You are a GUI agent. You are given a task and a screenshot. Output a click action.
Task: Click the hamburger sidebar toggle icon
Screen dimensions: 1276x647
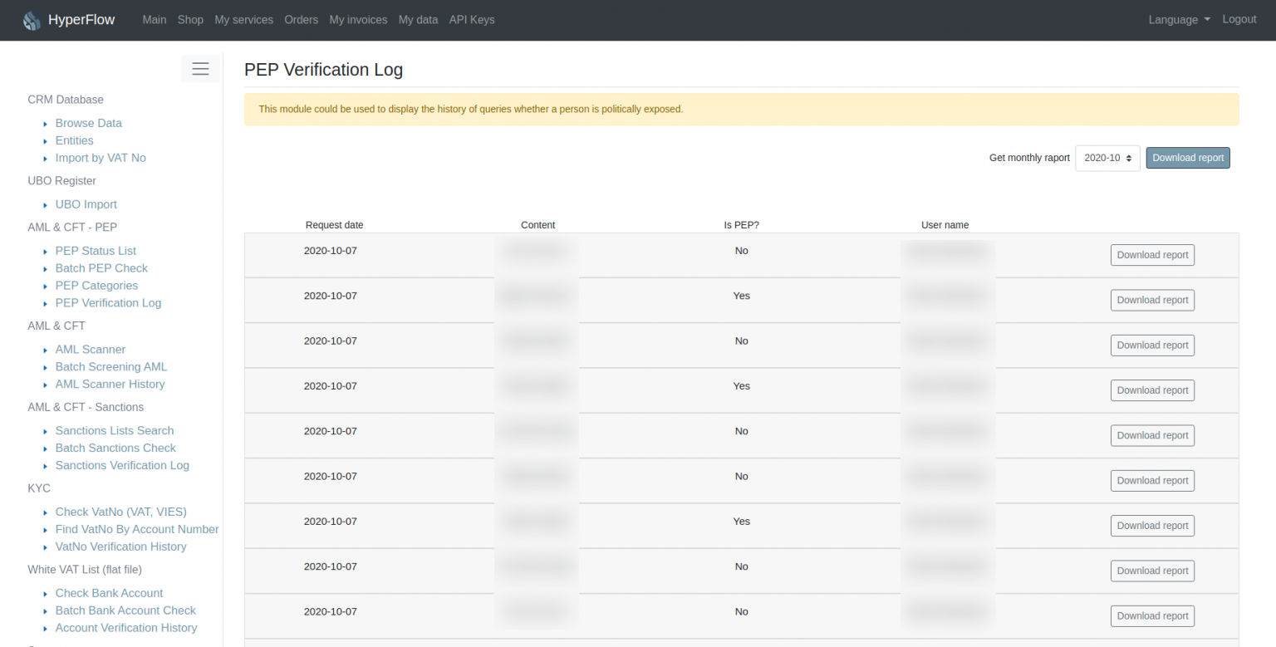(x=200, y=69)
